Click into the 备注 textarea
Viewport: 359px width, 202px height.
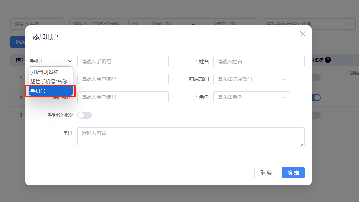click(x=190, y=137)
